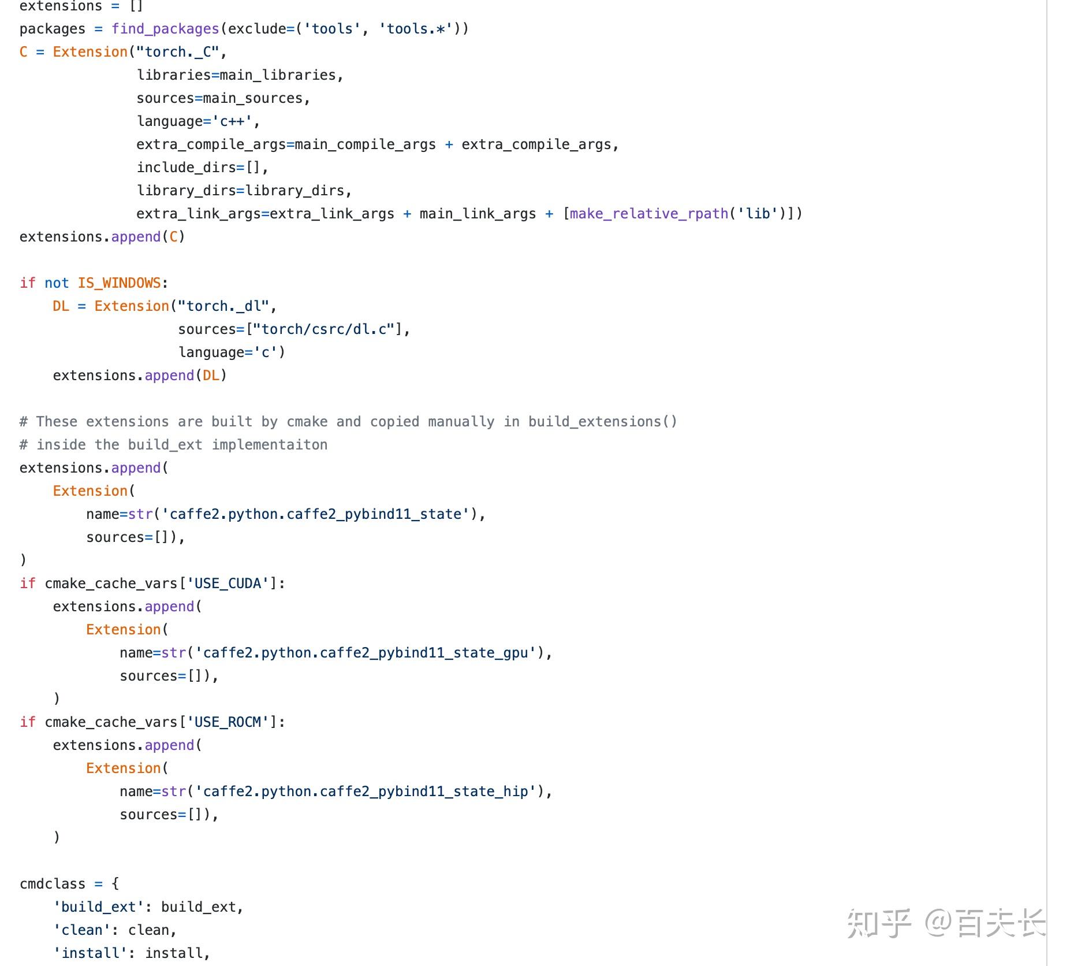This screenshot has height=966, width=1074.
Task: Click 'caffe2_pybind11_state_gpu' name line
Action: click(x=336, y=653)
